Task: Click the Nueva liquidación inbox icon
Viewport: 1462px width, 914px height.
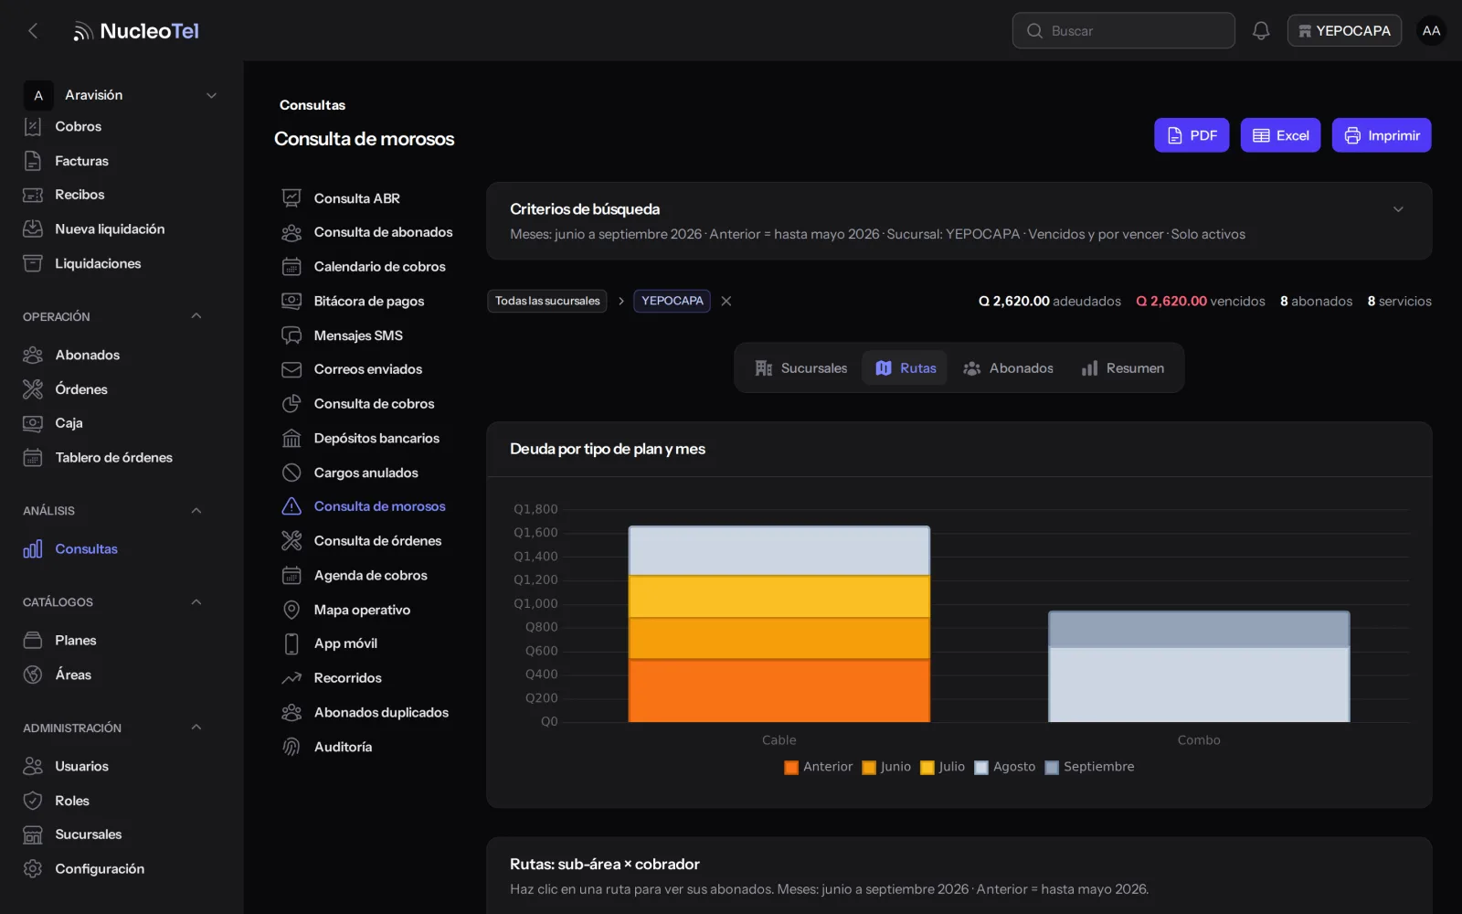Action: tap(33, 229)
